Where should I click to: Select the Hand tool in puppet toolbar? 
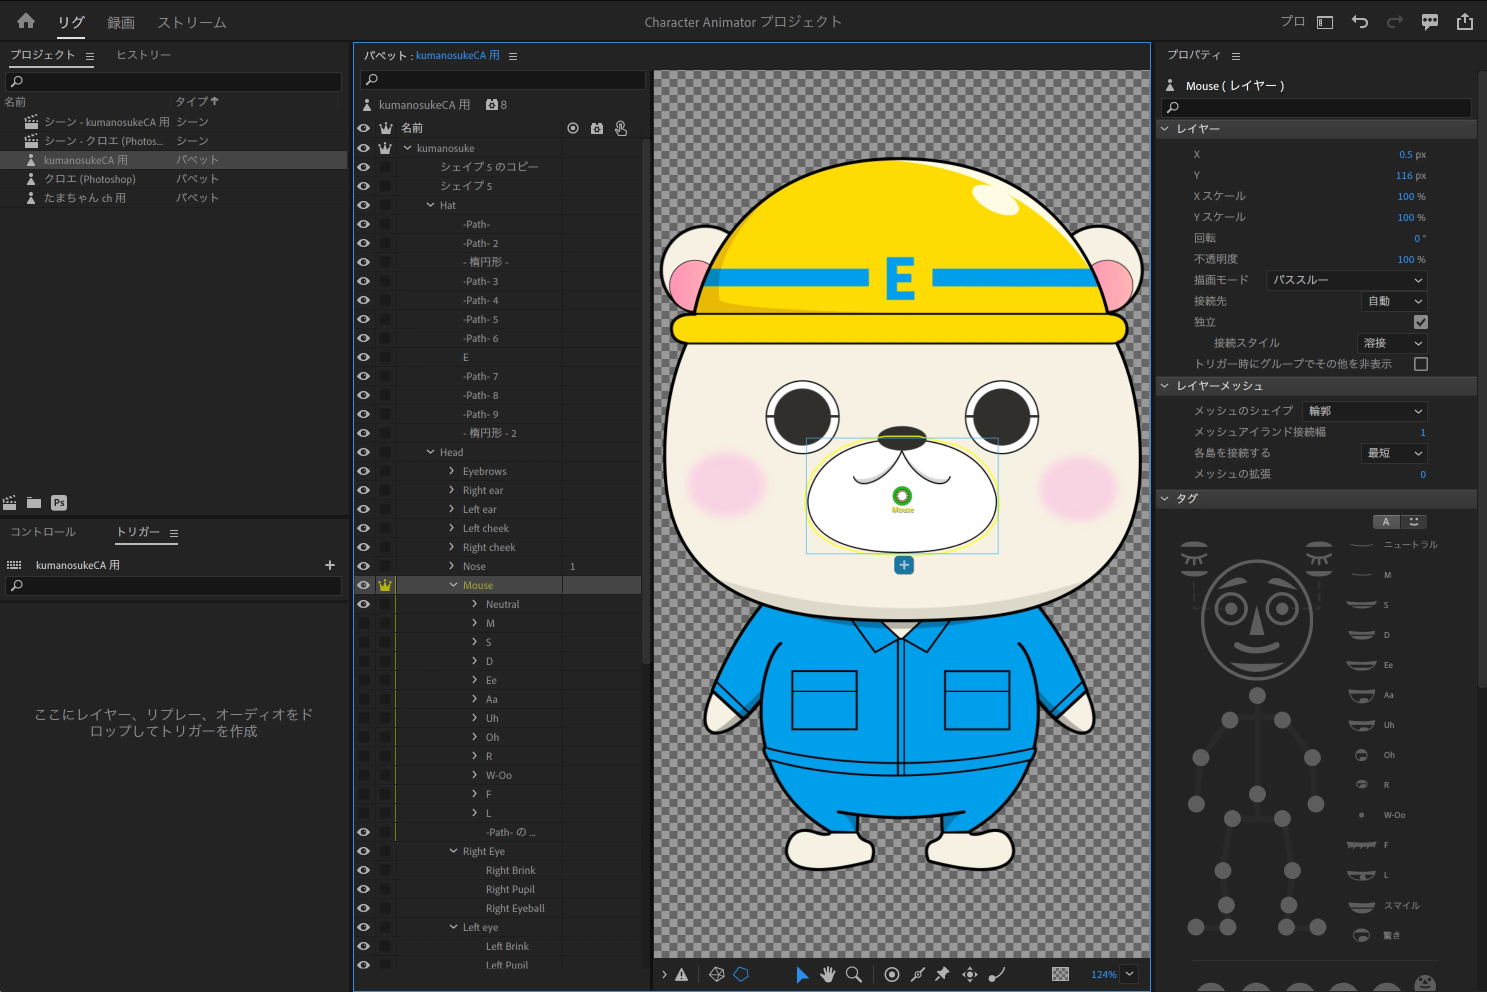tap(827, 974)
